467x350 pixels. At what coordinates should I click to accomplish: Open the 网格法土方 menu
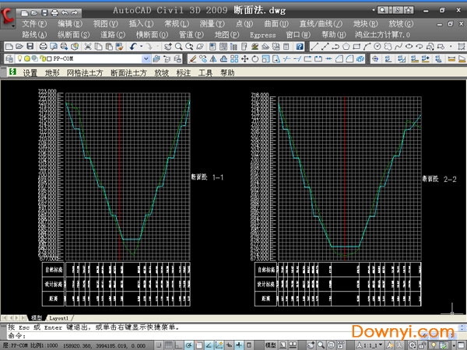pyautogui.click(x=85, y=72)
